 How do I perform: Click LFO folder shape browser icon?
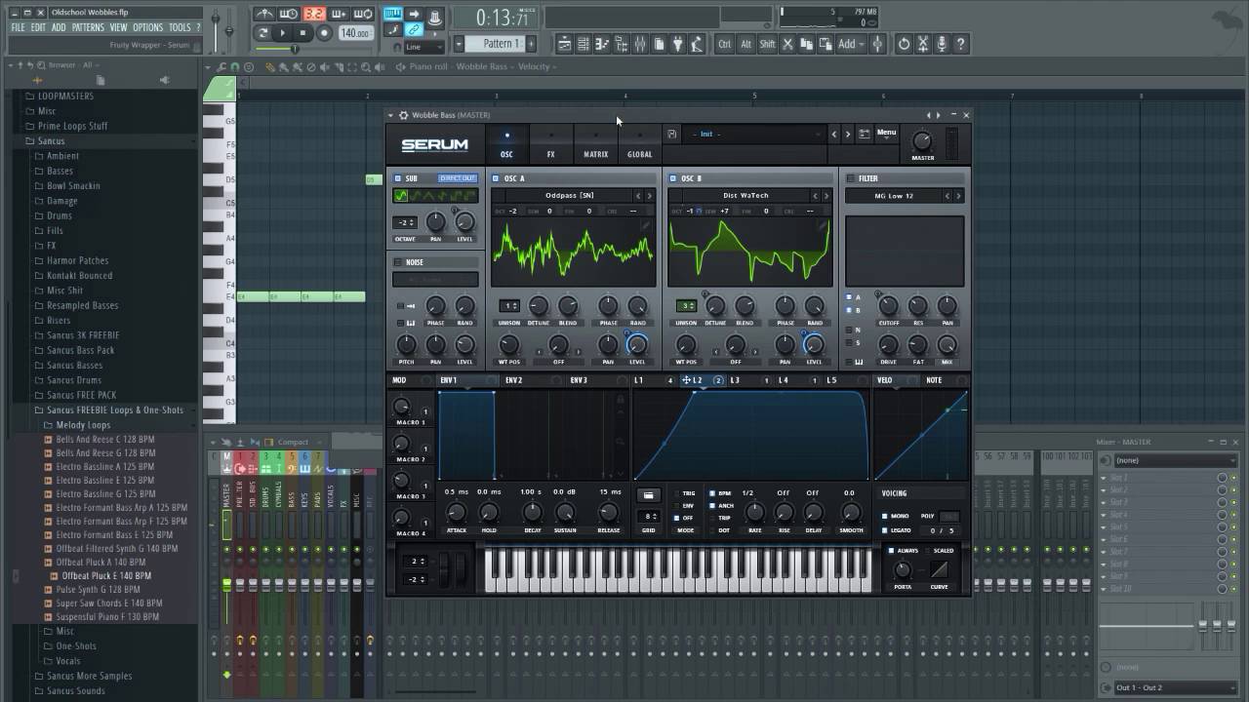[x=648, y=495]
